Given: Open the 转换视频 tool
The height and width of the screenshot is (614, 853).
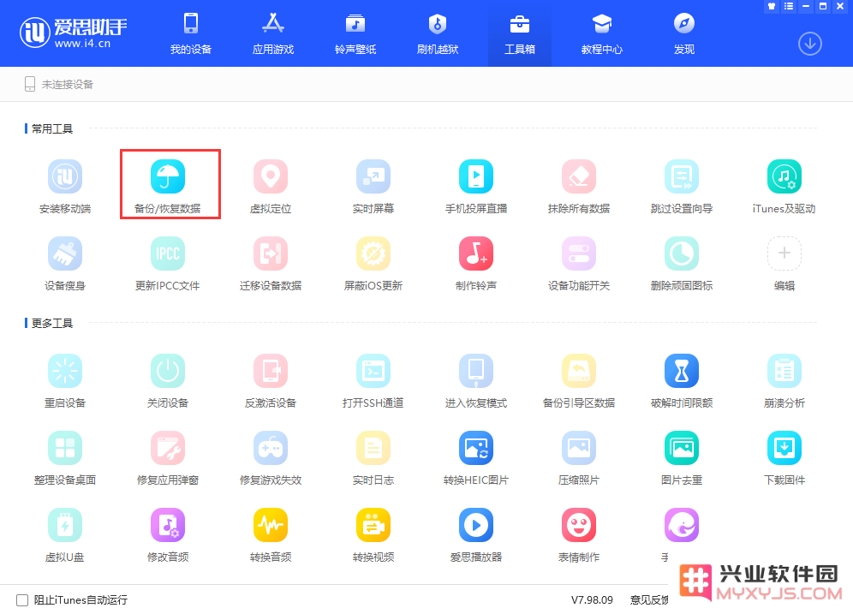Looking at the screenshot, I should pyautogui.click(x=373, y=536).
